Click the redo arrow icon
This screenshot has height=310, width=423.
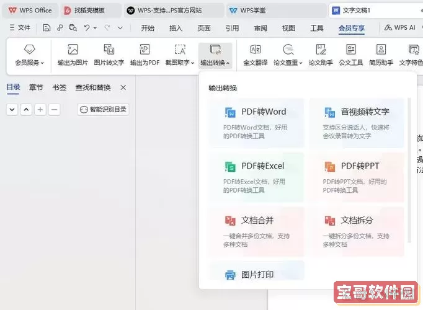107,28
